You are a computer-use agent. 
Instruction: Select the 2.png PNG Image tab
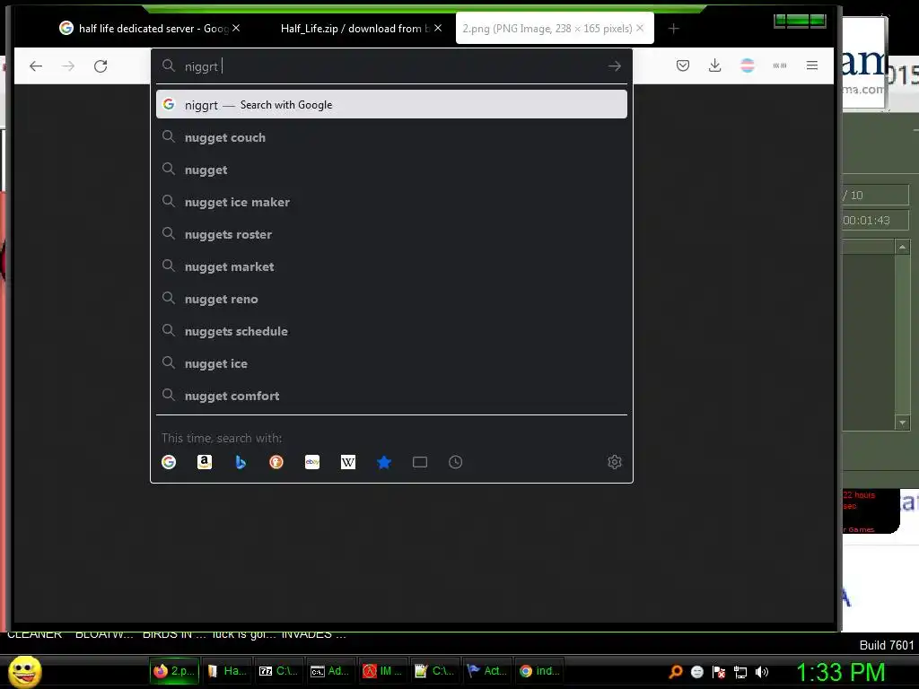point(547,28)
